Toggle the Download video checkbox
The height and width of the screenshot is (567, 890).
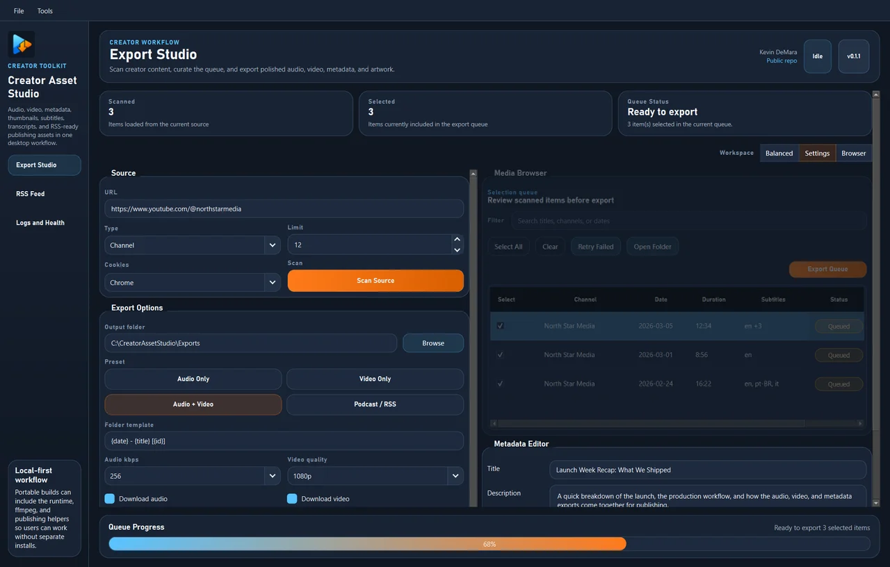pyautogui.click(x=292, y=499)
